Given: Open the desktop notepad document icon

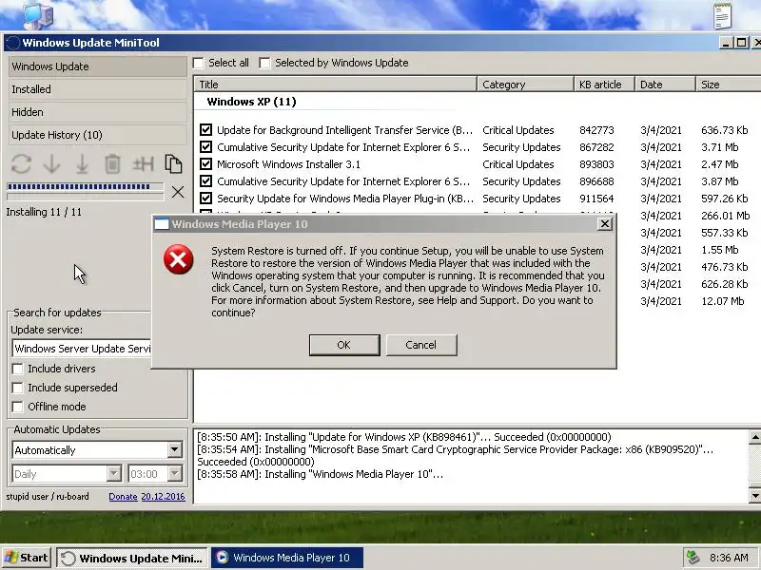Looking at the screenshot, I should point(723,15).
